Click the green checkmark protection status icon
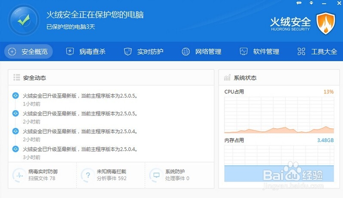343x198 pixels. click(24, 20)
